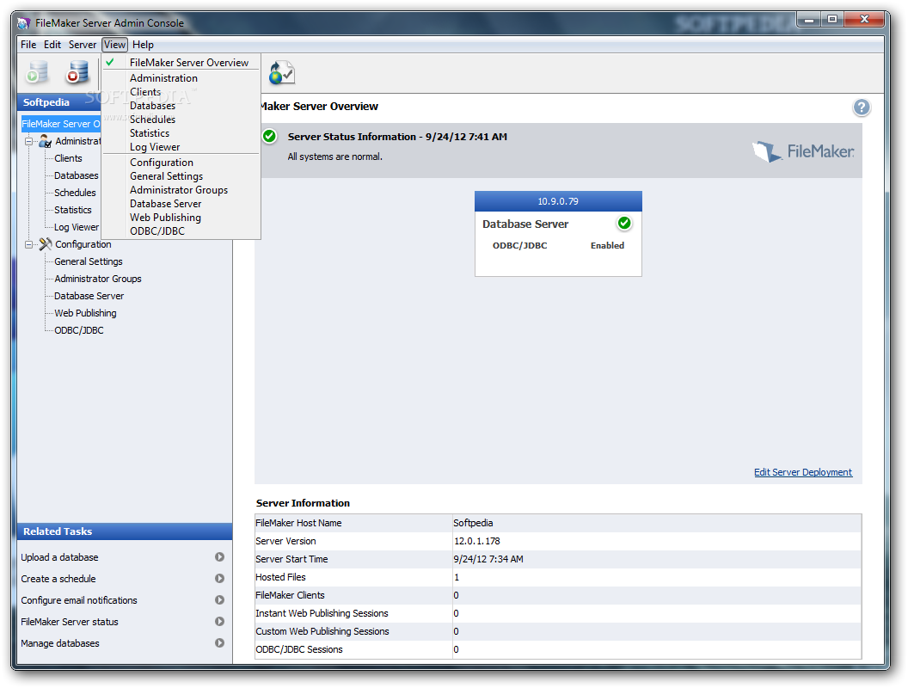Select Databases in the sidebar tree
908x688 pixels.
coord(77,175)
